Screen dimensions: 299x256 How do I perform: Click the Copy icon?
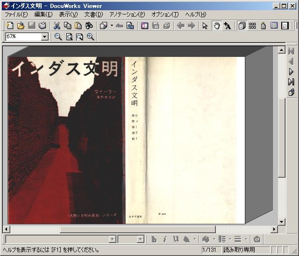[67, 26]
